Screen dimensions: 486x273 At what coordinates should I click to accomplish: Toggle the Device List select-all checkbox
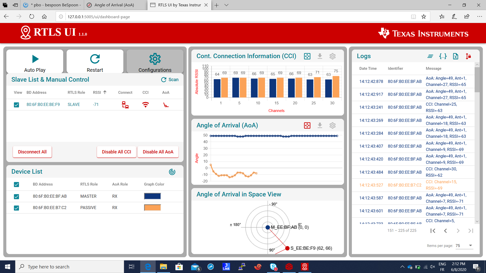pyautogui.click(x=16, y=185)
